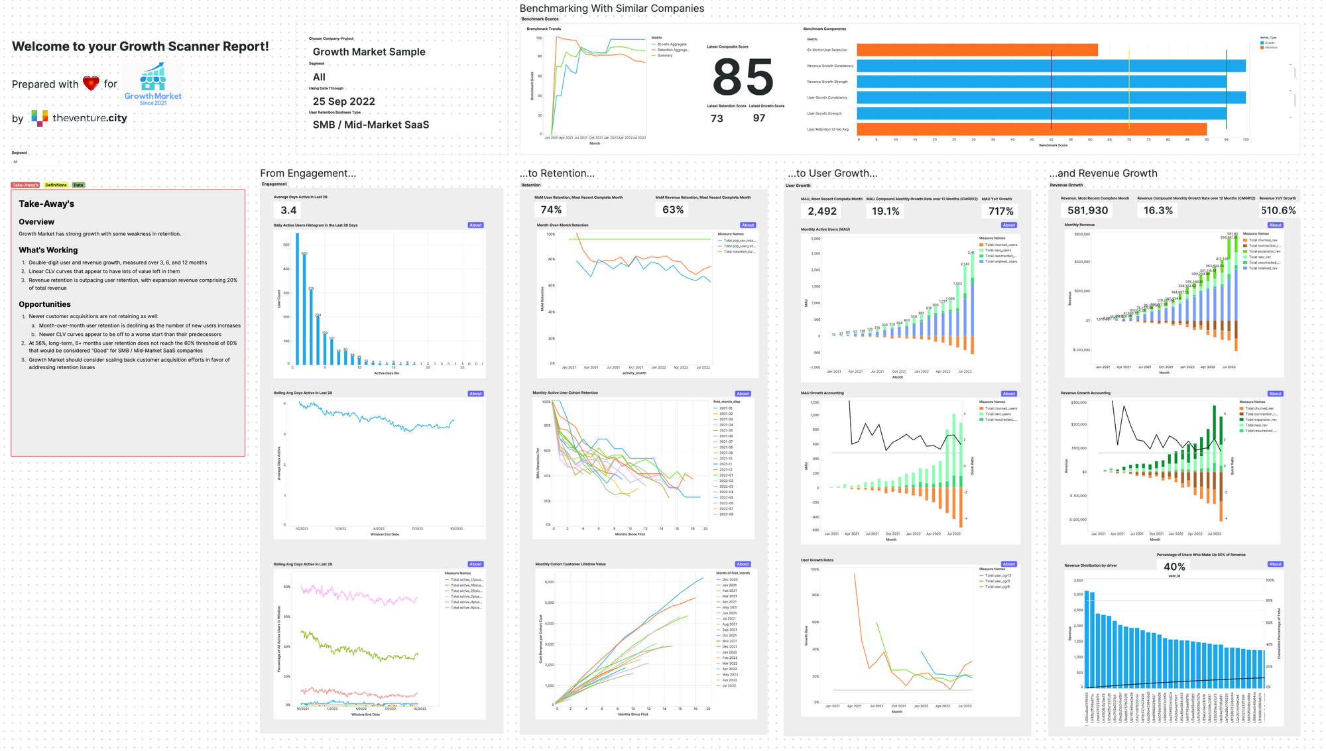Click the theventure.city colored squares logo

pyautogui.click(x=39, y=118)
